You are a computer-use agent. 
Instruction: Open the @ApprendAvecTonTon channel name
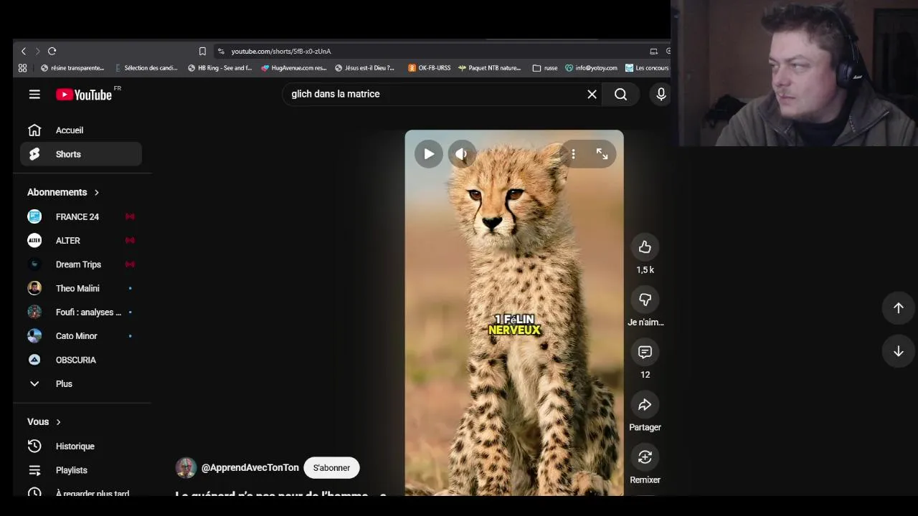coord(250,467)
